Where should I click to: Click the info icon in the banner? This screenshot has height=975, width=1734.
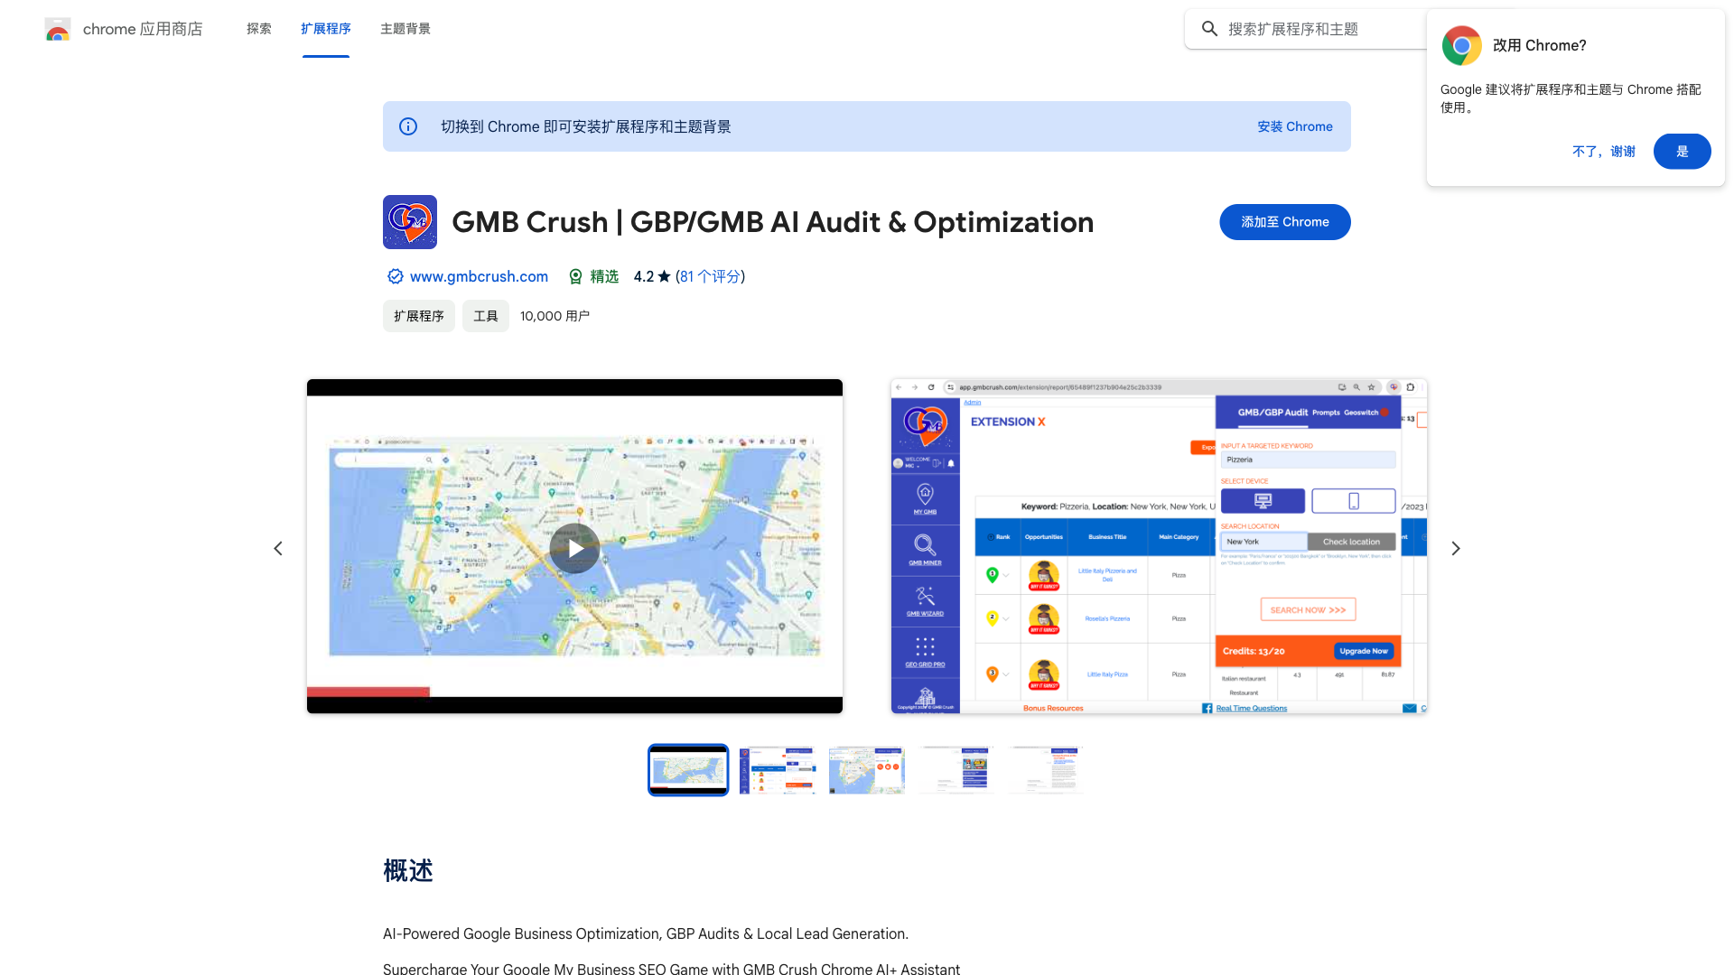408,126
